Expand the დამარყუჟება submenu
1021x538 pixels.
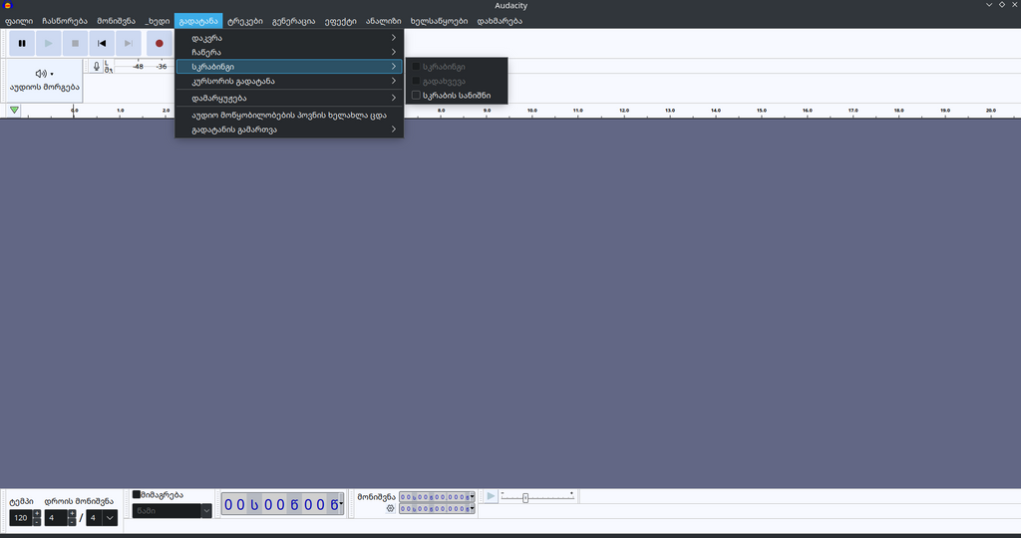pos(289,99)
